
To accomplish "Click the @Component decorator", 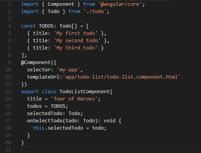I will pyautogui.click(x=36, y=63).
